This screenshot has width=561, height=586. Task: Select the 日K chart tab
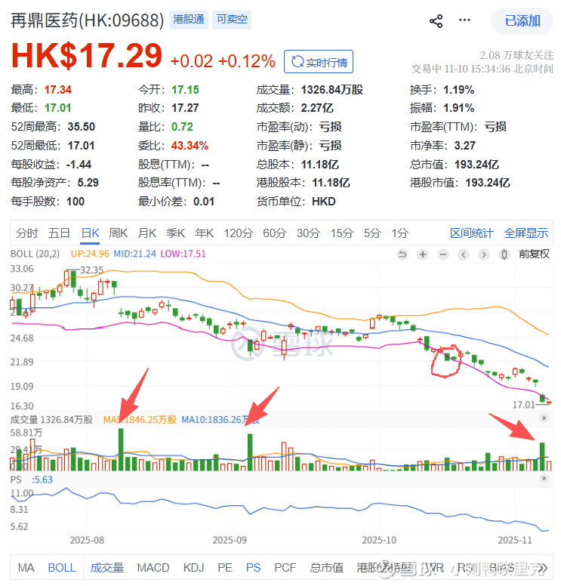point(90,233)
